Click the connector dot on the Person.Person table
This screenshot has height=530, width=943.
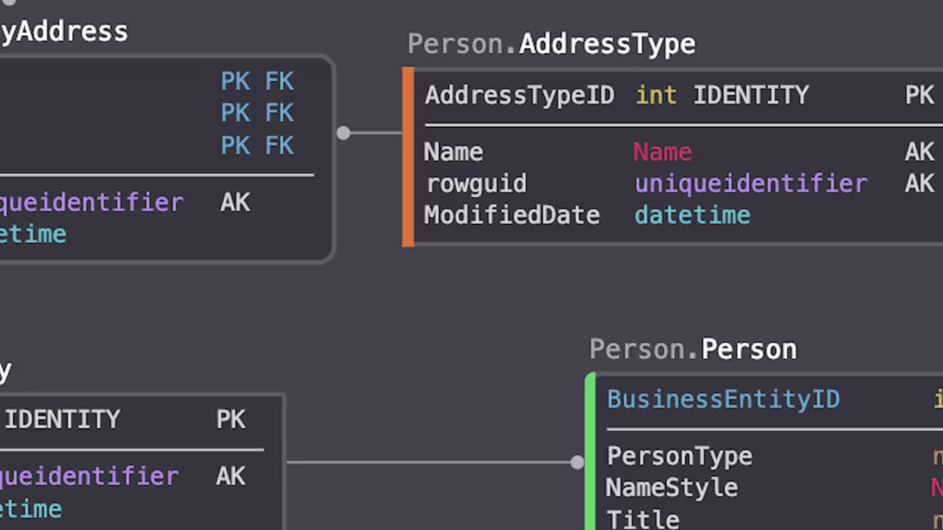577,463
